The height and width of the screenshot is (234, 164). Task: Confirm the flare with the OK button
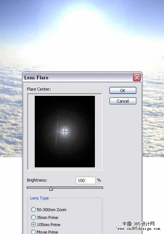(123, 91)
